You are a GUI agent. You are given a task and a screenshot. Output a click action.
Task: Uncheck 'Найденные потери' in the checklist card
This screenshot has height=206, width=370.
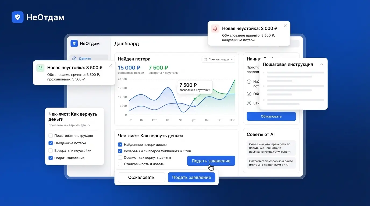point(51,143)
